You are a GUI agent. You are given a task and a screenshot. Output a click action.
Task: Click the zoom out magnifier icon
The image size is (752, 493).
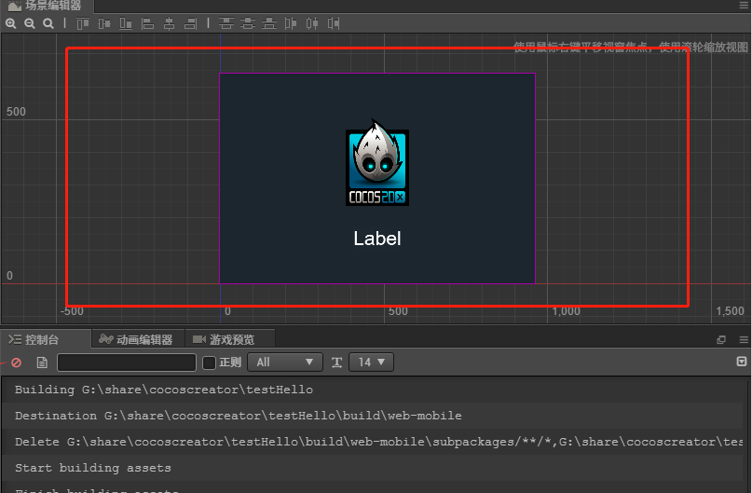[30, 23]
